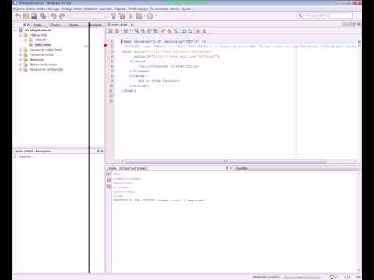Select Bibliotecas de testes node

point(43,65)
